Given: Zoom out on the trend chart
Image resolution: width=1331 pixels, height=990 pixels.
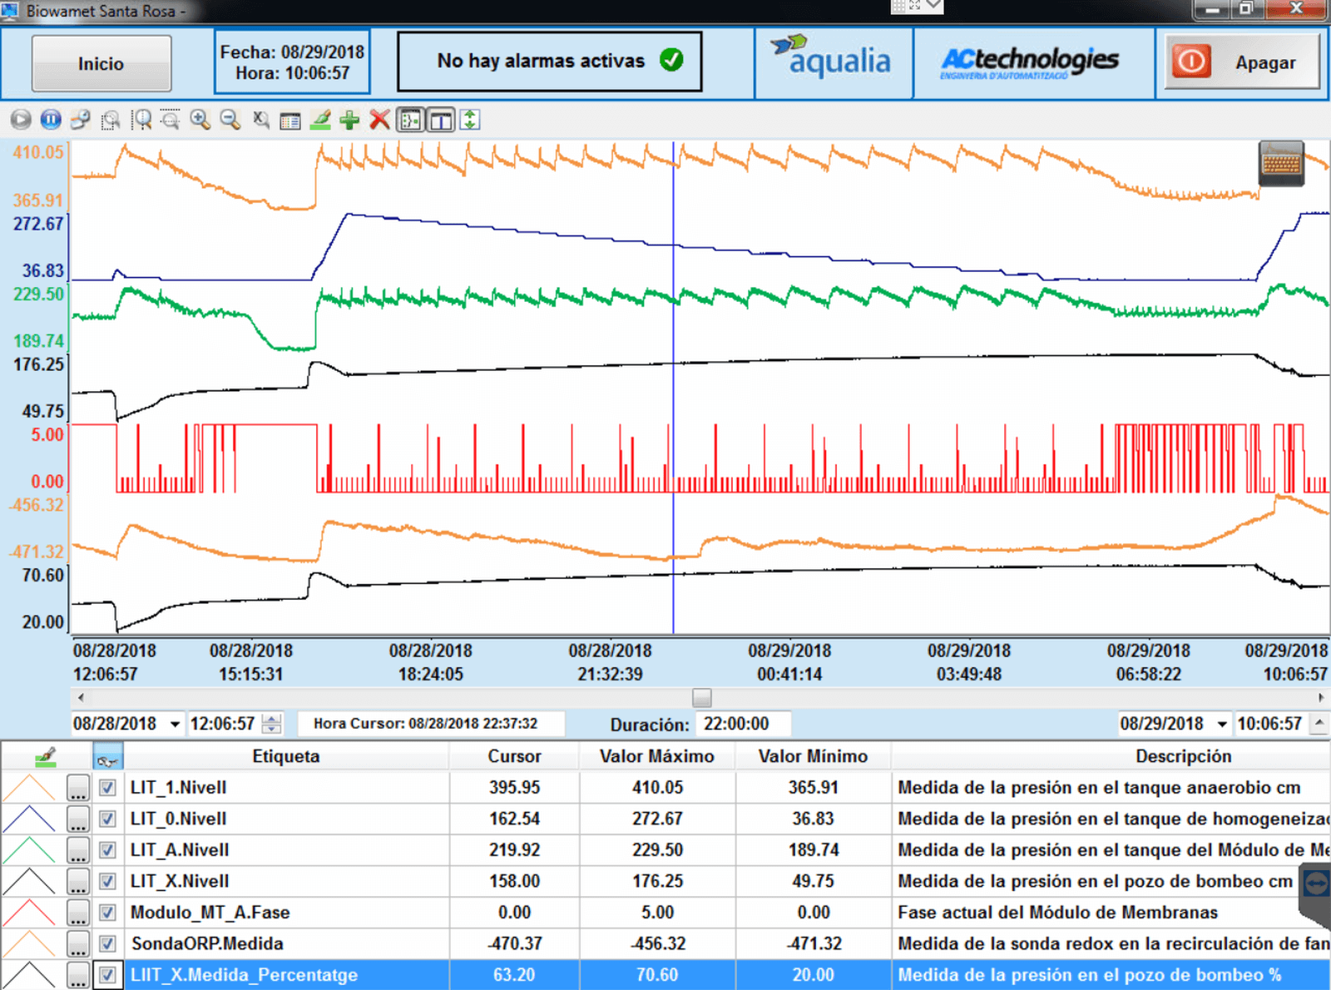Looking at the screenshot, I should pyautogui.click(x=230, y=120).
